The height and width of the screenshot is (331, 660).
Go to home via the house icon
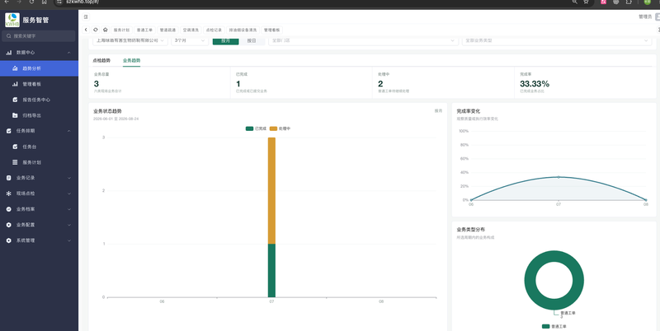106,30
